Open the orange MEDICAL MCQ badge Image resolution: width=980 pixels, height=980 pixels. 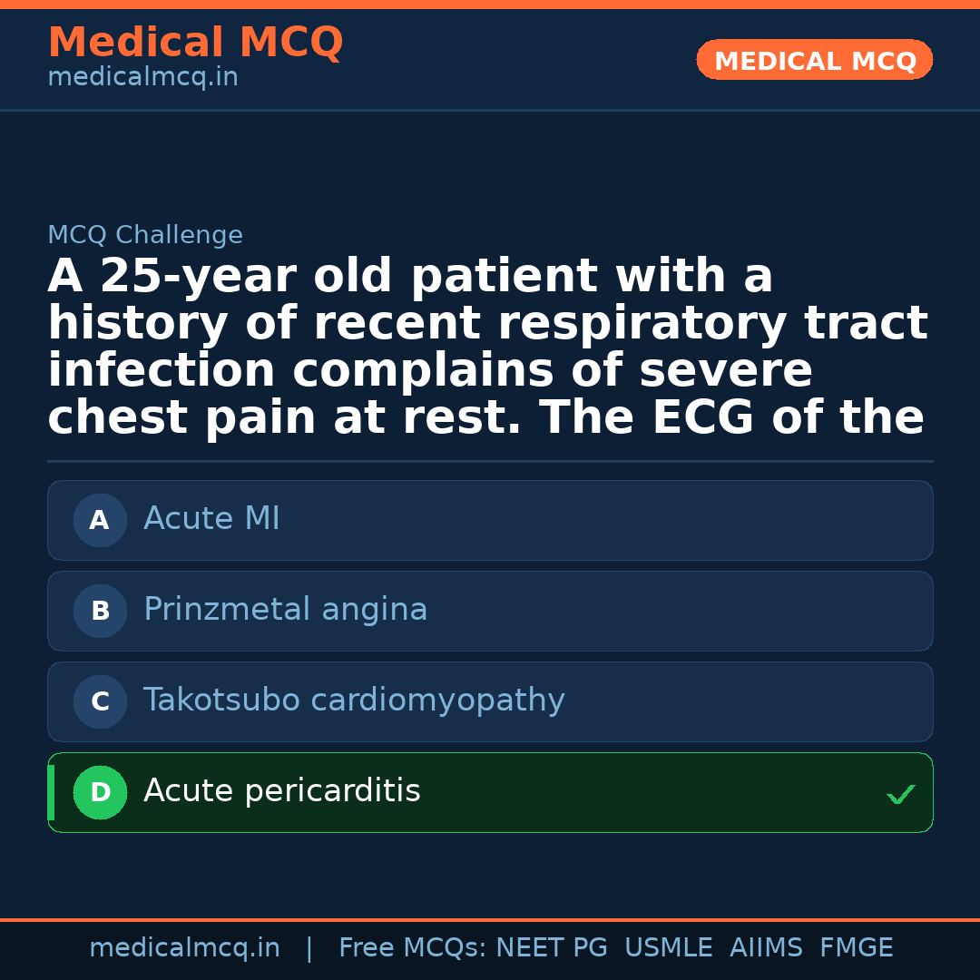(x=814, y=60)
